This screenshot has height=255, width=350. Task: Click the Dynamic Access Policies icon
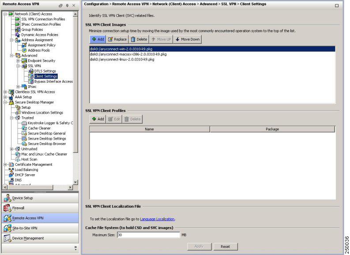pyautogui.click(x=18, y=34)
